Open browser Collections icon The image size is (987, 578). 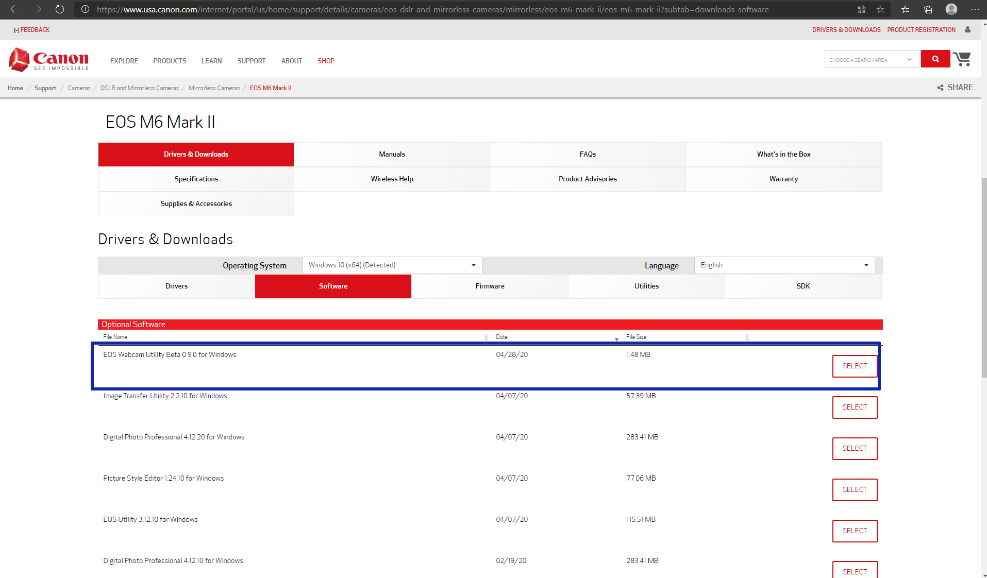[928, 9]
